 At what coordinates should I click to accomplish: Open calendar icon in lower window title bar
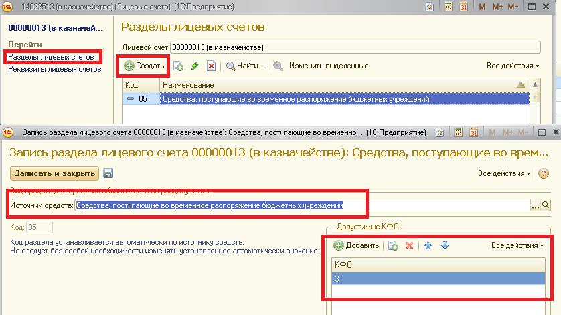(474, 132)
